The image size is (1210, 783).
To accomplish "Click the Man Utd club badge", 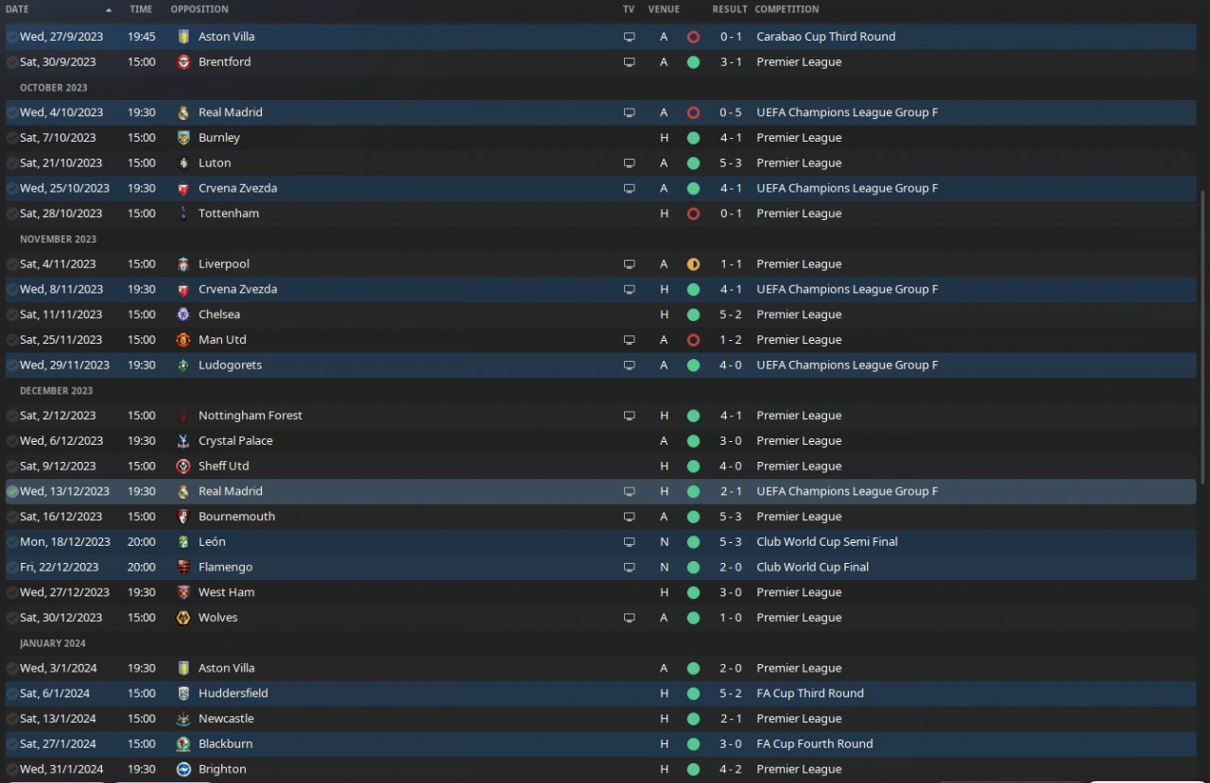I will point(183,340).
